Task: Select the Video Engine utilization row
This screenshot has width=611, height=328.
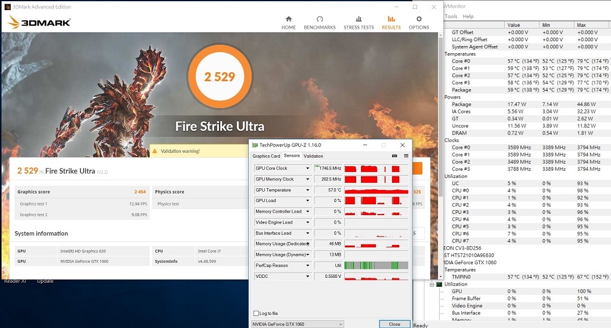Action: [x=527, y=306]
